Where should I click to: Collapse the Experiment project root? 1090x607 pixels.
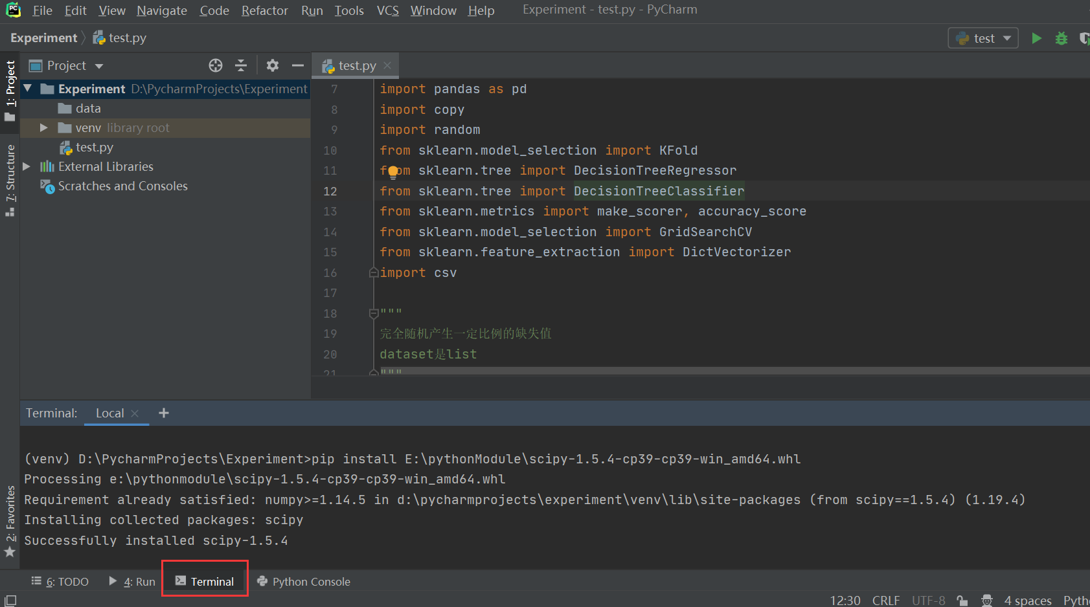click(28, 88)
